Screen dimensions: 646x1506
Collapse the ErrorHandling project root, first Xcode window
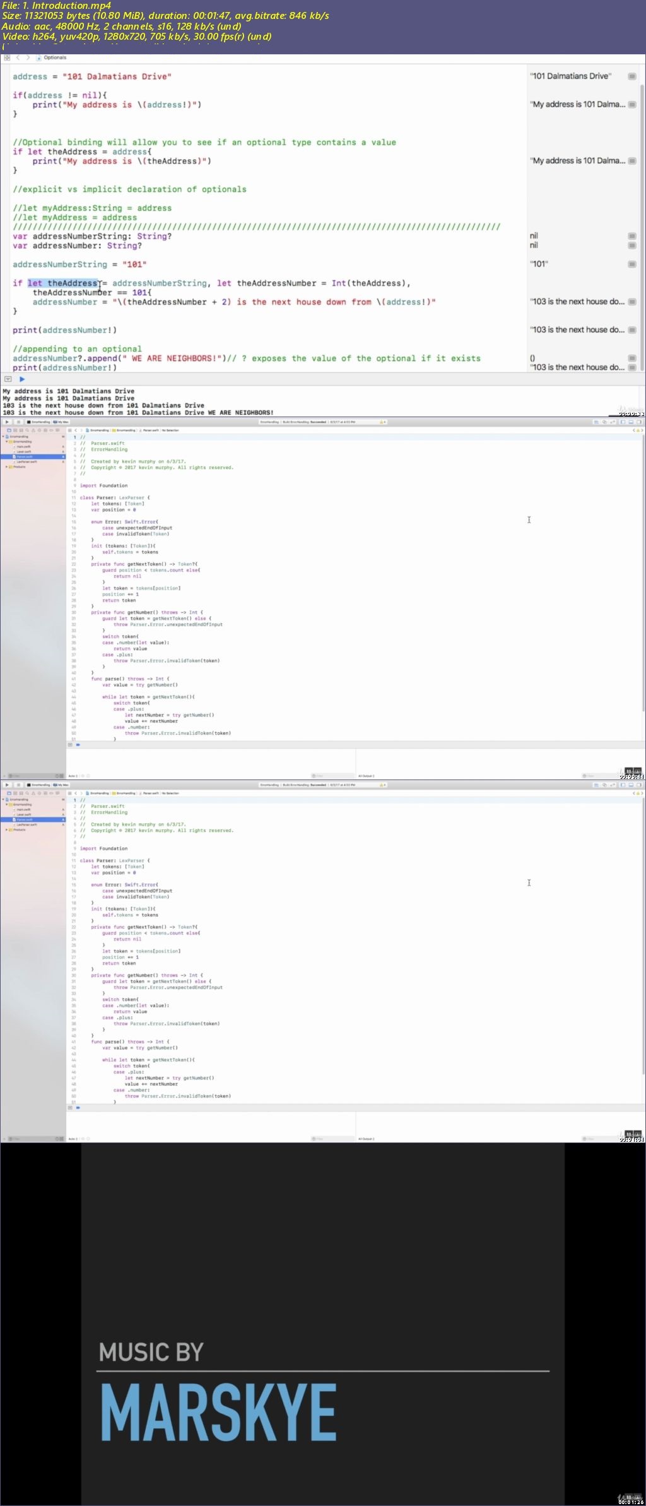tap(3, 436)
